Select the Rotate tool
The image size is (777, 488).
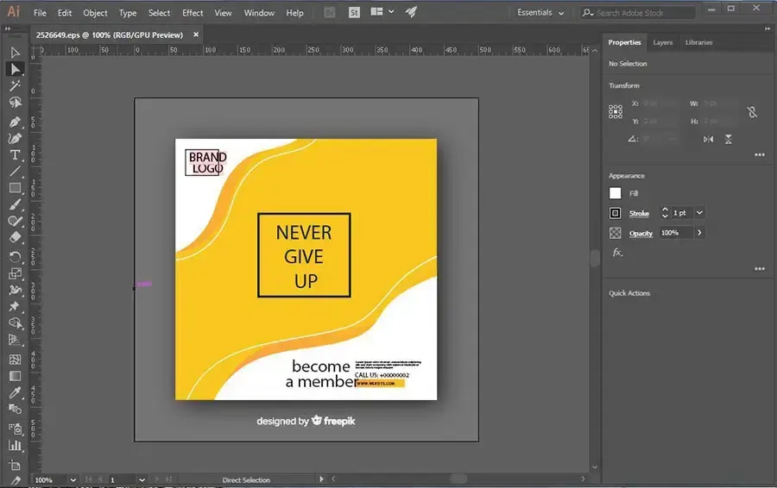(x=15, y=256)
